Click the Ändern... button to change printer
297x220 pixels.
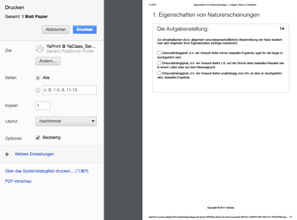tap(48, 61)
